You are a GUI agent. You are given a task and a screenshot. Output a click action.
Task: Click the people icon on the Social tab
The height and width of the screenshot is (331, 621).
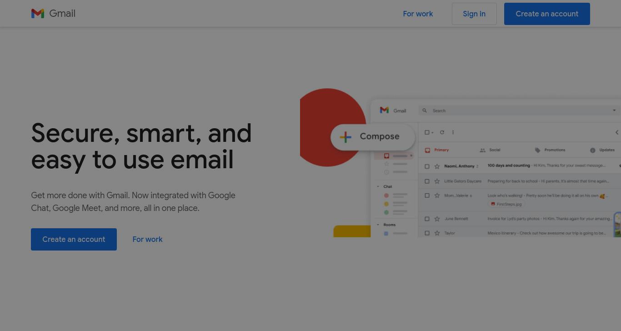point(482,150)
